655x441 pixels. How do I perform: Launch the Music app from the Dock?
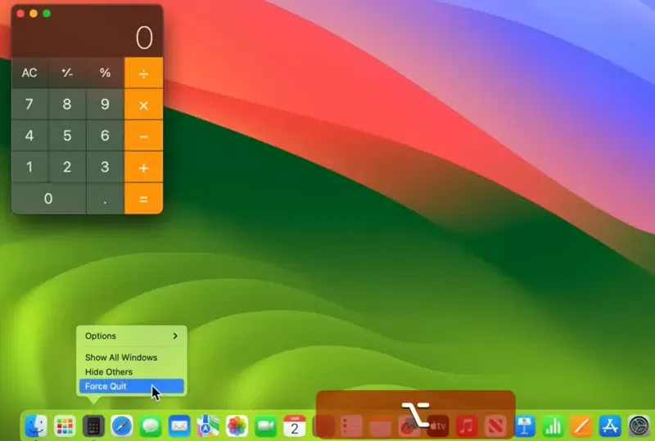point(466,426)
